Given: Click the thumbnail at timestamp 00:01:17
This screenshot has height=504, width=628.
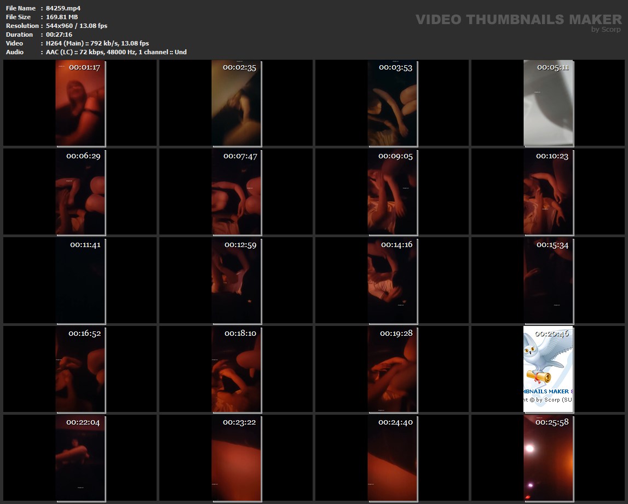Looking at the screenshot, I should (80, 103).
